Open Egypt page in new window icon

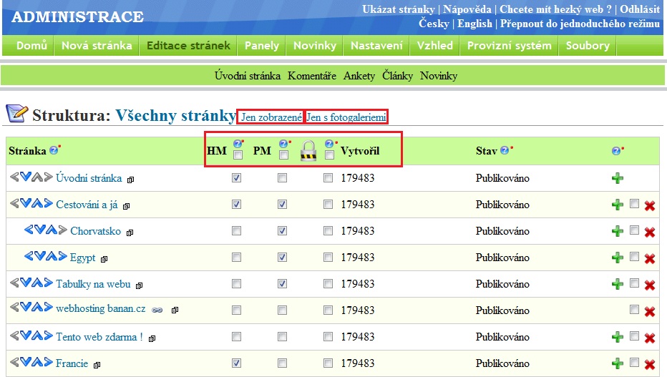(104, 259)
